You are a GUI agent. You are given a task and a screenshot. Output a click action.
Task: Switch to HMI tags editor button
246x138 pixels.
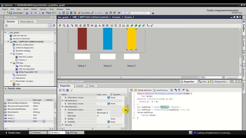pyautogui.click(x=75, y=133)
